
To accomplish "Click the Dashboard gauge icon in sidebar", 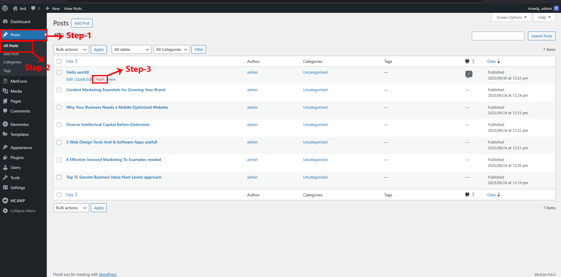I will [x=5, y=22].
